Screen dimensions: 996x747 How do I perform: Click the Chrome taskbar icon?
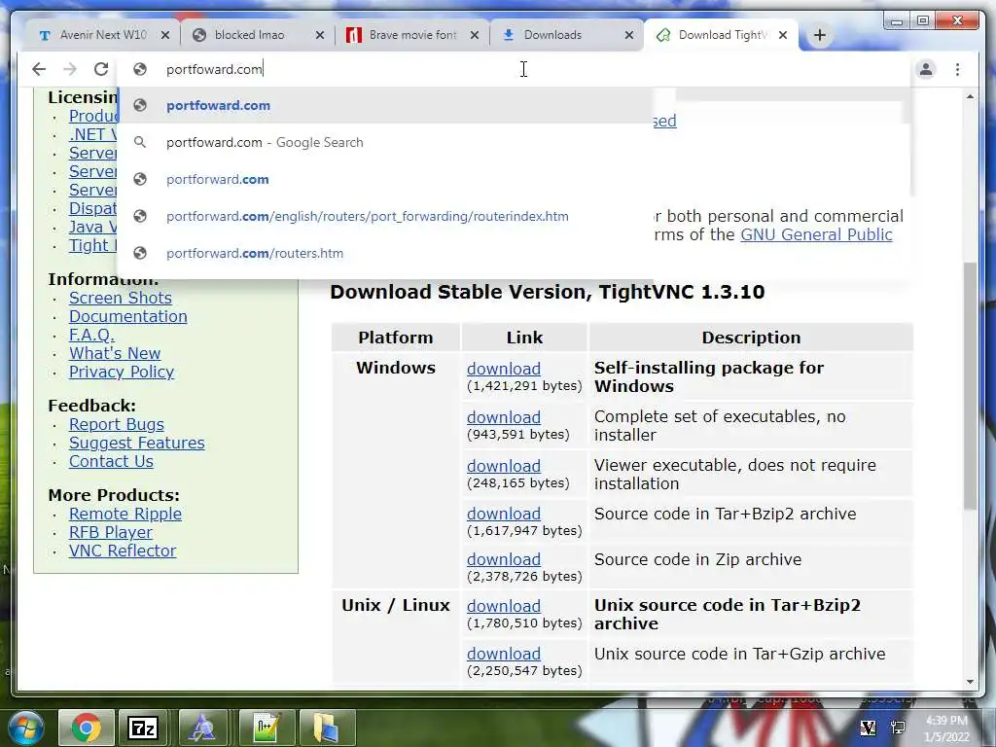87,728
